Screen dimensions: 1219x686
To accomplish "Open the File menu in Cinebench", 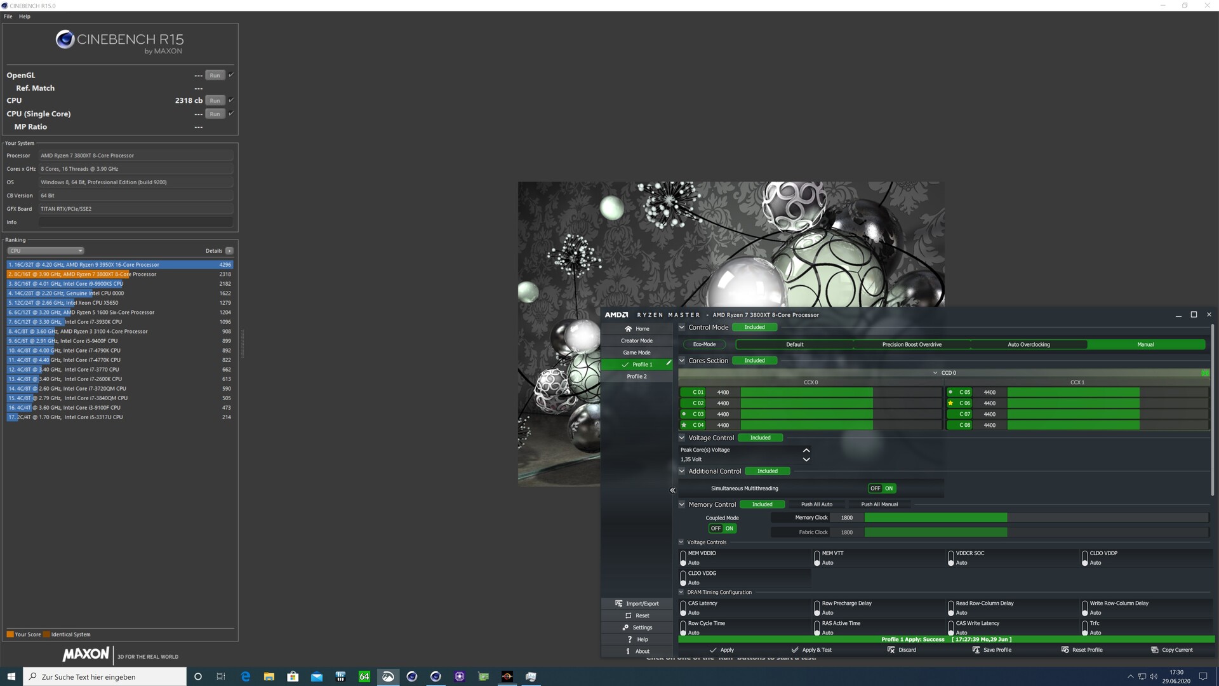I will [x=8, y=16].
